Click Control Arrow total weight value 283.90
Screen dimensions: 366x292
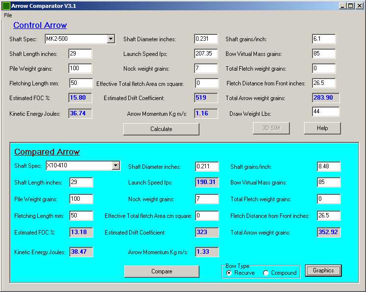point(326,98)
